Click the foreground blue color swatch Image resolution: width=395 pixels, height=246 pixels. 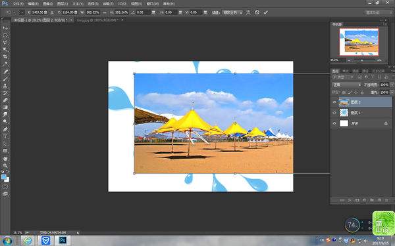tap(3, 176)
